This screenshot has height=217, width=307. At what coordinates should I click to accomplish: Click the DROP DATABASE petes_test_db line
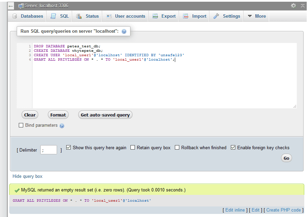[x=67, y=46]
